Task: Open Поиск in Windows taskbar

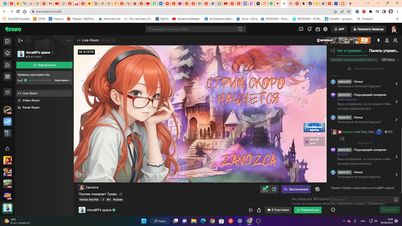Action: point(159,221)
